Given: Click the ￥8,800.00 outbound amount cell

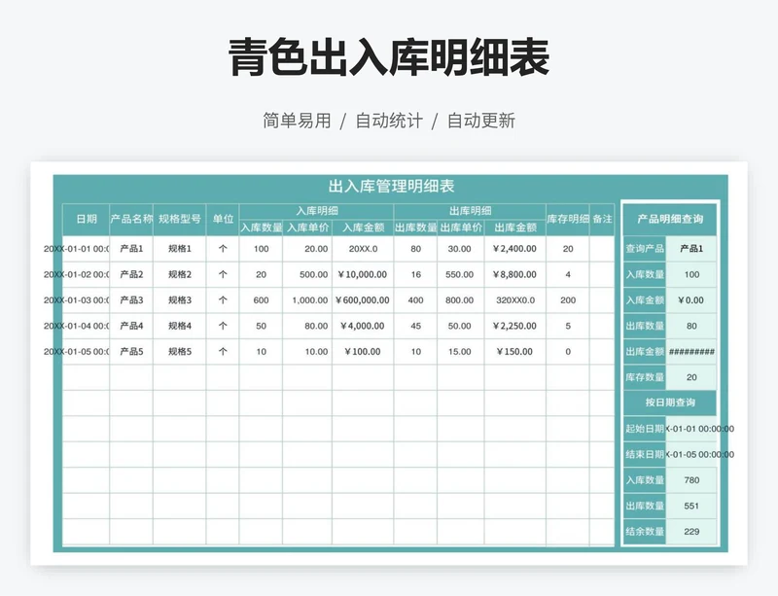Looking at the screenshot, I should 515,274.
